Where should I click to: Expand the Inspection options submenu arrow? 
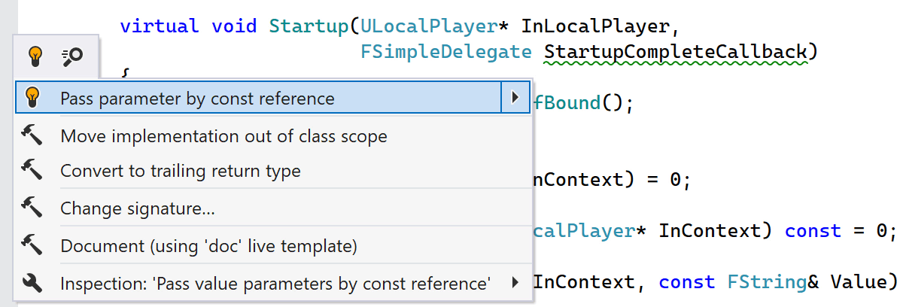coord(515,283)
